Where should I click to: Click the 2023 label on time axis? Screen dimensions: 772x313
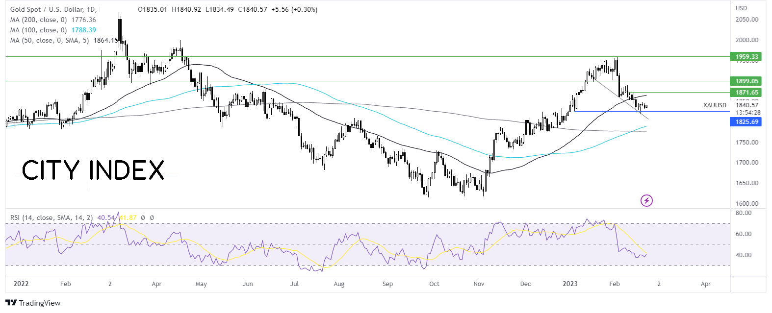[x=570, y=284]
